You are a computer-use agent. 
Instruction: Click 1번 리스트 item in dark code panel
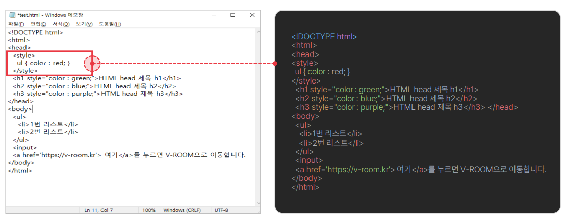click(330, 134)
